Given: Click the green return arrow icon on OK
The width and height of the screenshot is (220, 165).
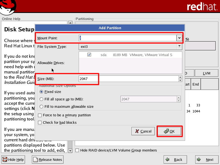Looking at the screenshot, I should click(166, 131).
